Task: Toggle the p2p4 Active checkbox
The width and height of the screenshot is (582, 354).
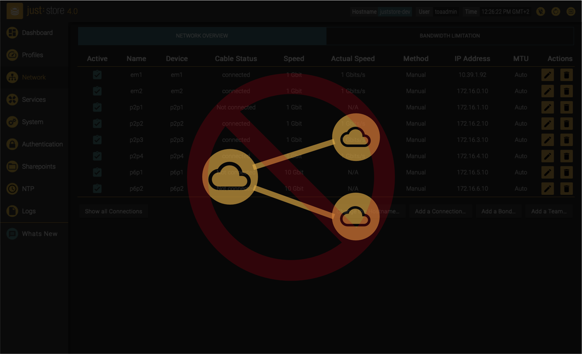Action: click(97, 156)
